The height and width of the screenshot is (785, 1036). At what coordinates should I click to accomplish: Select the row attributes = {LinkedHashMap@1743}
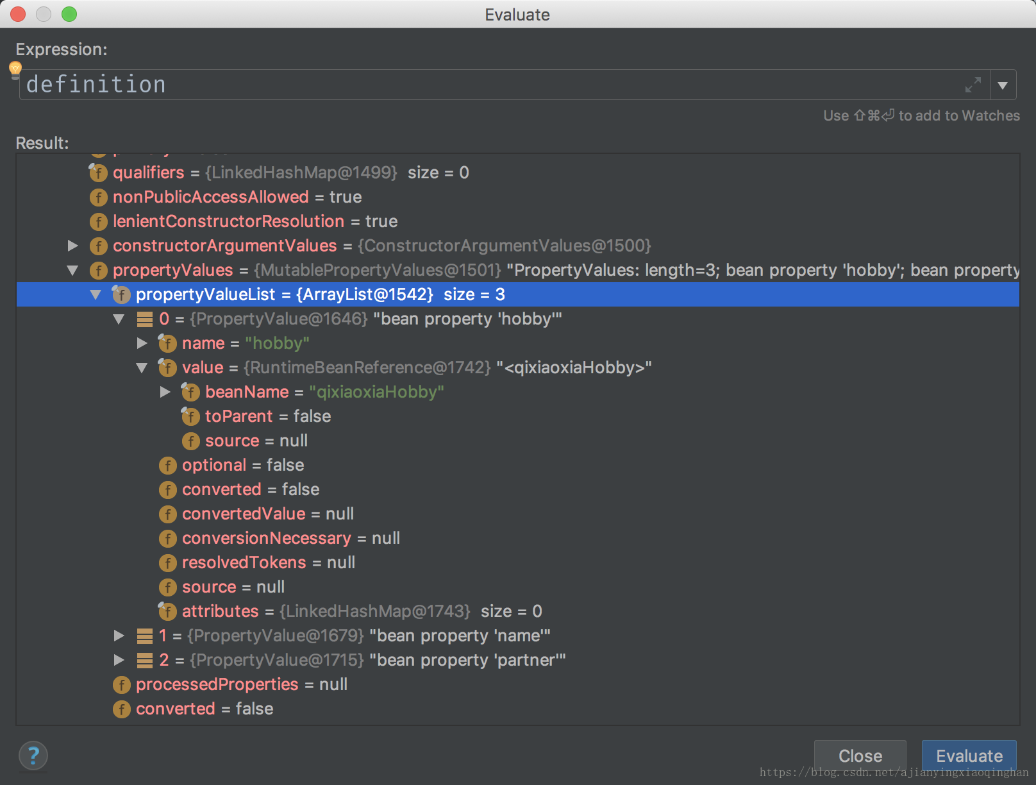(518, 611)
